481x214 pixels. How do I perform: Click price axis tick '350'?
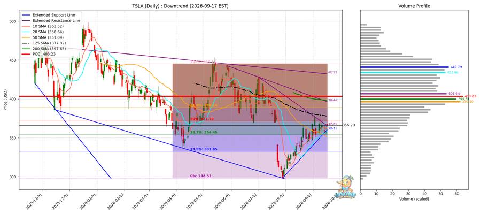[x=13, y=138]
